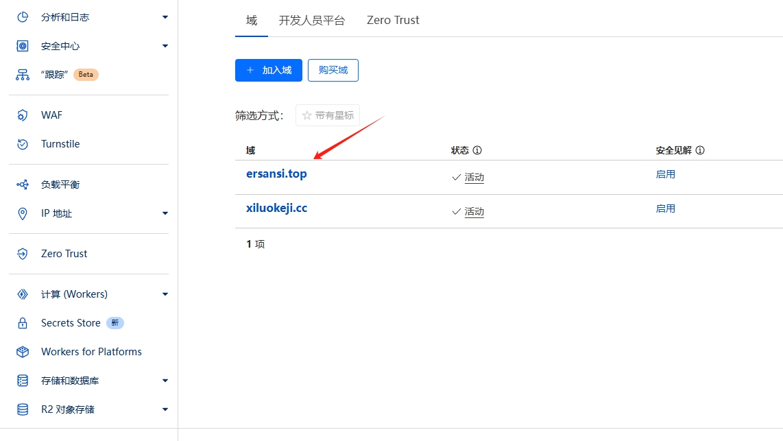Expand the 计算 (Workers) section arrow
The height and width of the screenshot is (441, 783).
(x=165, y=294)
